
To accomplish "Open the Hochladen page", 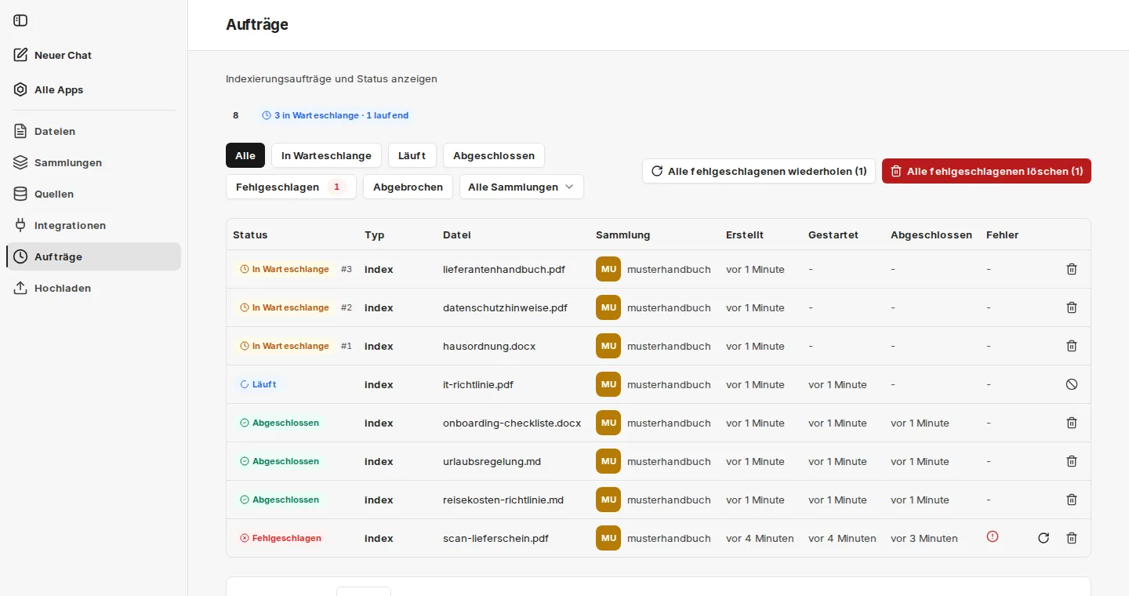I will point(93,288).
